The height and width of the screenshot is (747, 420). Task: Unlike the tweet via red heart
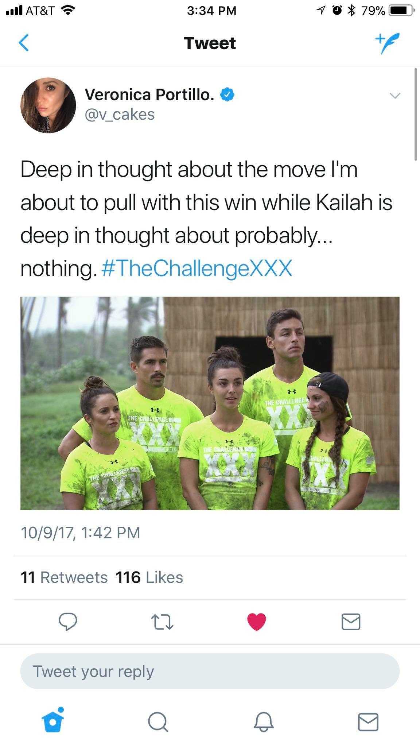[x=257, y=622]
